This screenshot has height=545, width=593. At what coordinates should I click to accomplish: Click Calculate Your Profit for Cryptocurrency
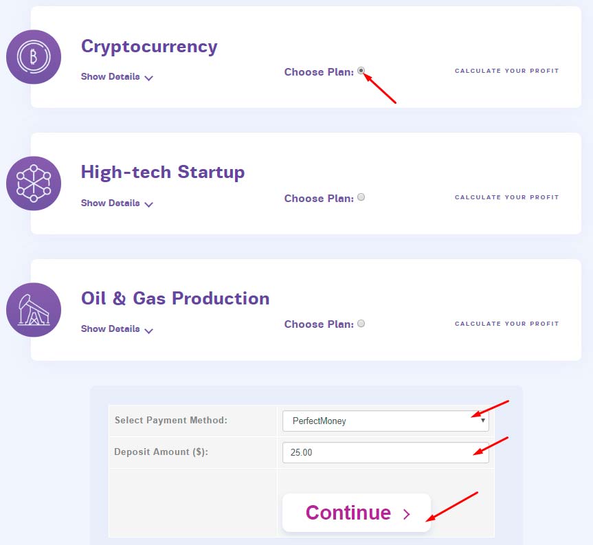tap(506, 71)
